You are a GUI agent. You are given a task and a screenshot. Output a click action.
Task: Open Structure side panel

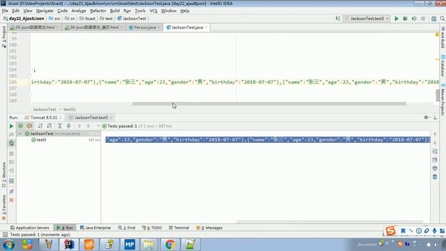4,175
